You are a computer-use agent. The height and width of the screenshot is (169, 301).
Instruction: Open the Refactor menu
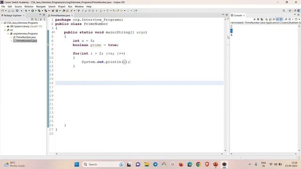29,7
